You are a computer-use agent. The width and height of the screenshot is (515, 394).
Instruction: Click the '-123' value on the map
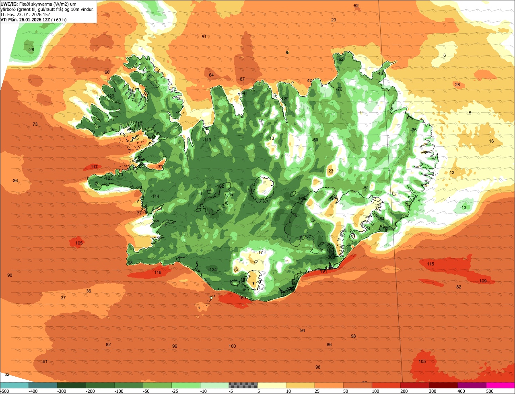click(x=108, y=178)
